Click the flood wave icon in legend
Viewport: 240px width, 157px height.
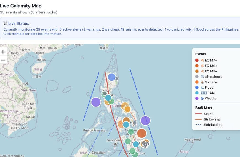coord(202,88)
